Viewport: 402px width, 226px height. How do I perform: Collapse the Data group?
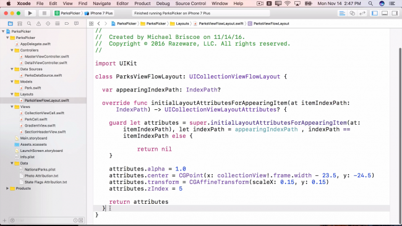point(12,163)
